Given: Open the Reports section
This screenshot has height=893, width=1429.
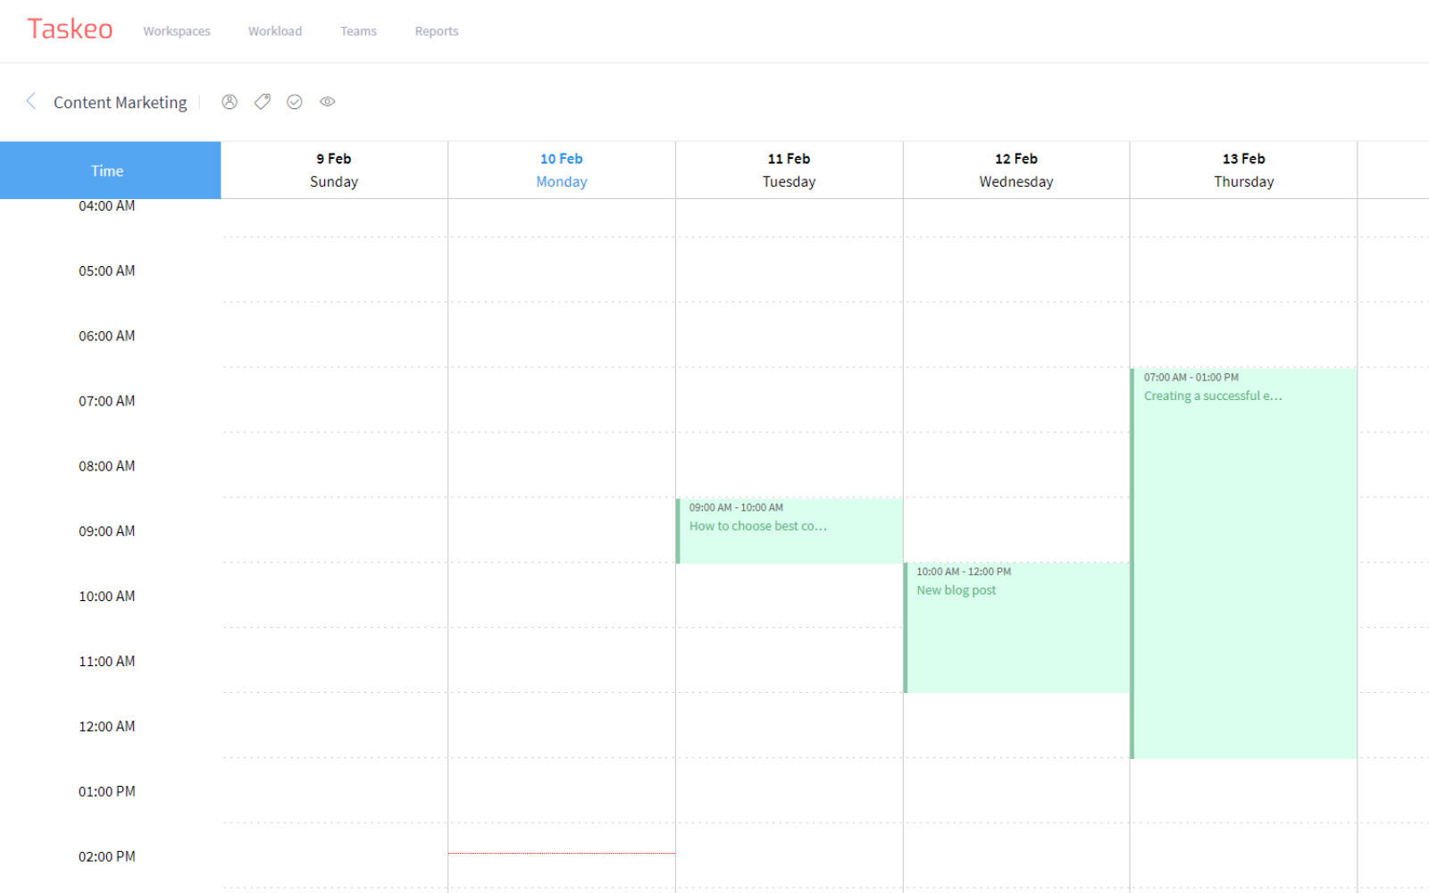Looking at the screenshot, I should [436, 30].
